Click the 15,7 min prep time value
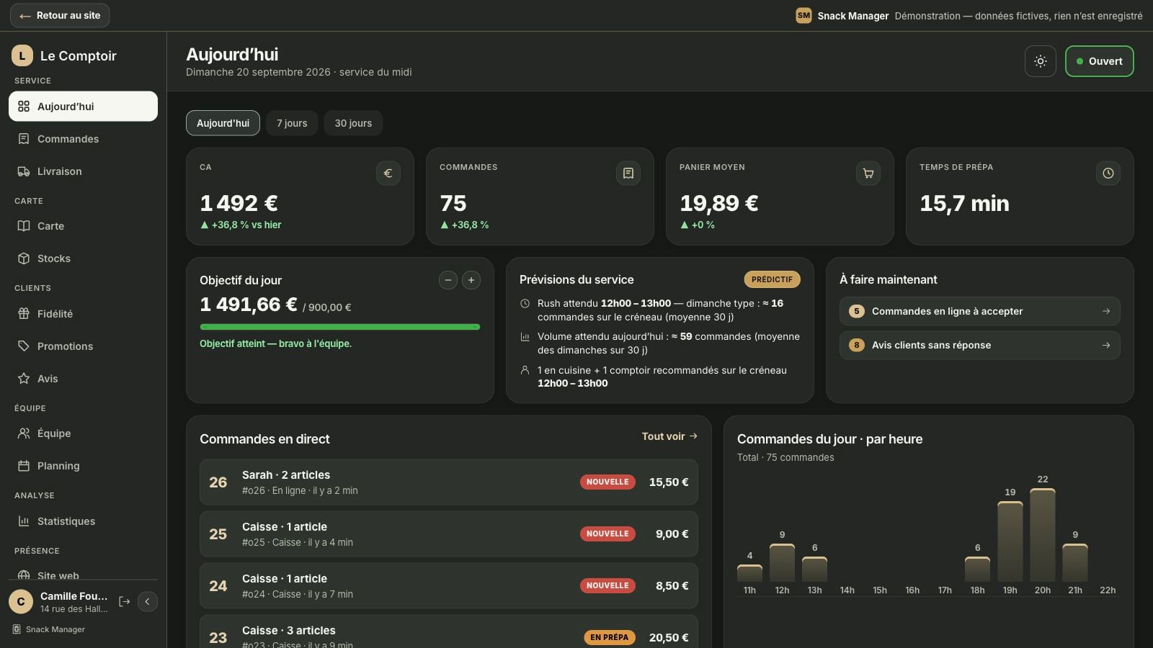The image size is (1153, 648). click(964, 203)
